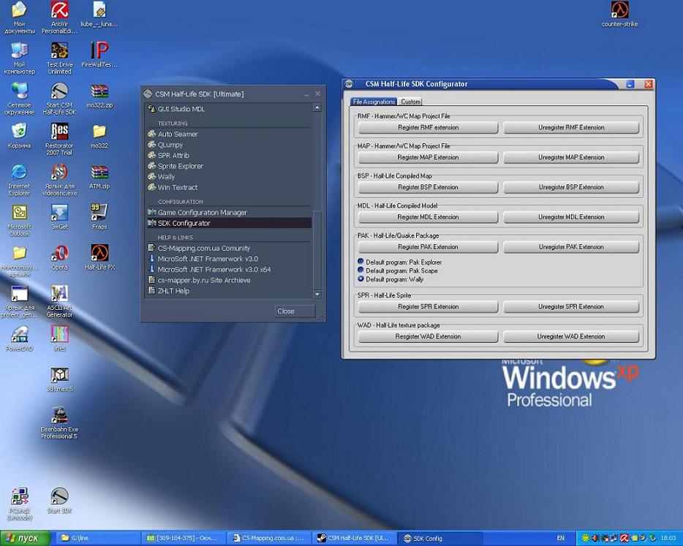This screenshot has width=683, height=546.
Task: Click Close button in SDK launcher
Action: (295, 311)
